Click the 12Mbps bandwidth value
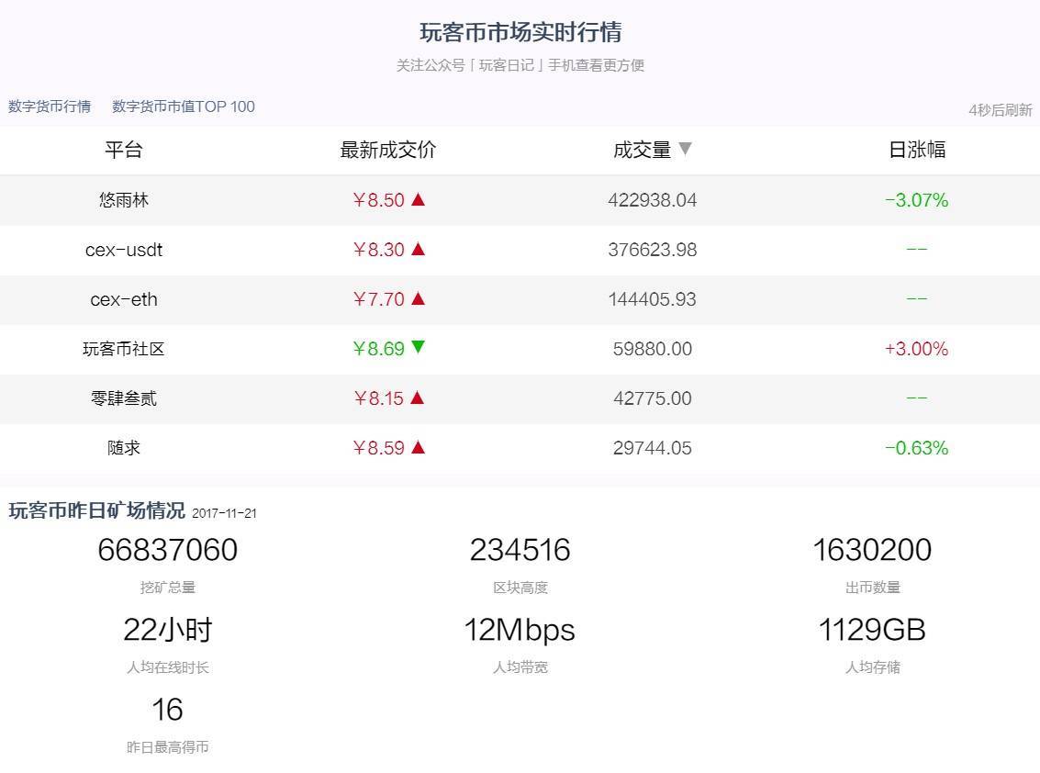1040x773 pixels. (520, 630)
